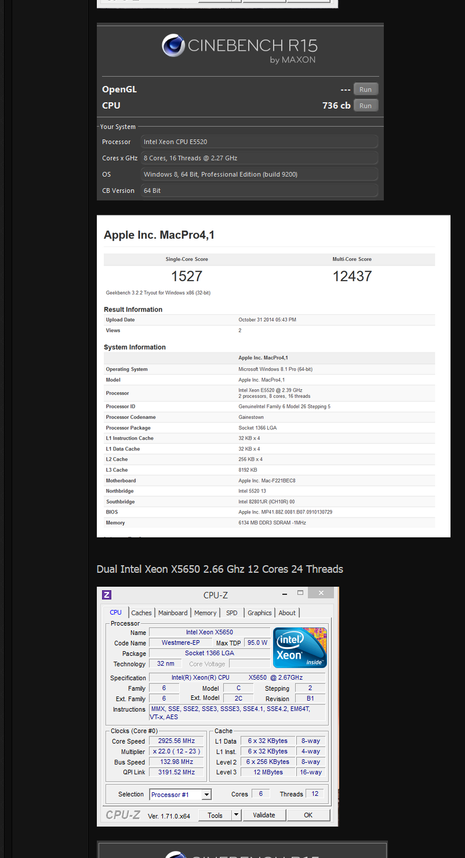Open the Graphics tab in CPU-Z
The width and height of the screenshot is (465, 858).
click(x=260, y=613)
